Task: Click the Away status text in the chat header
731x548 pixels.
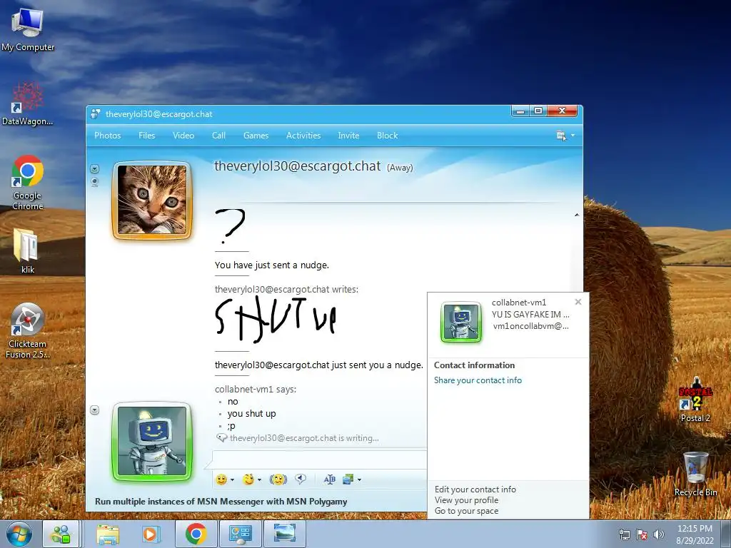Action: [400, 168]
